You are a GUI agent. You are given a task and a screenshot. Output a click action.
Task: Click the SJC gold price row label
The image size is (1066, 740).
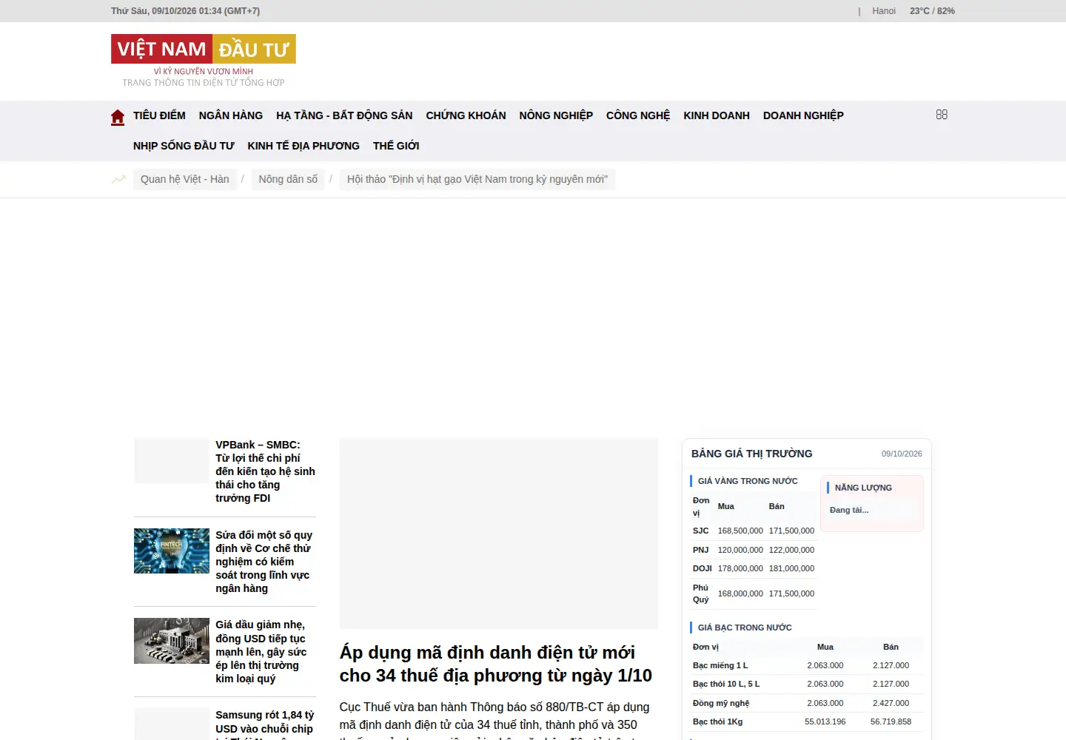point(701,531)
